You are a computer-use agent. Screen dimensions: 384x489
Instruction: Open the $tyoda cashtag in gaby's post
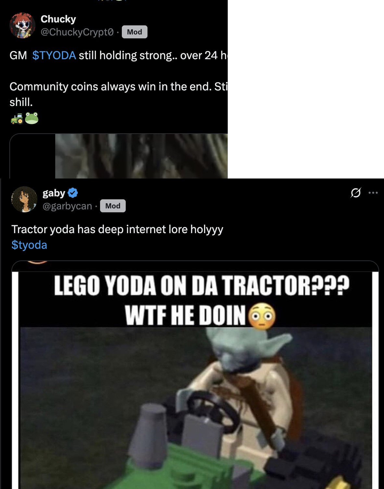[x=29, y=245]
